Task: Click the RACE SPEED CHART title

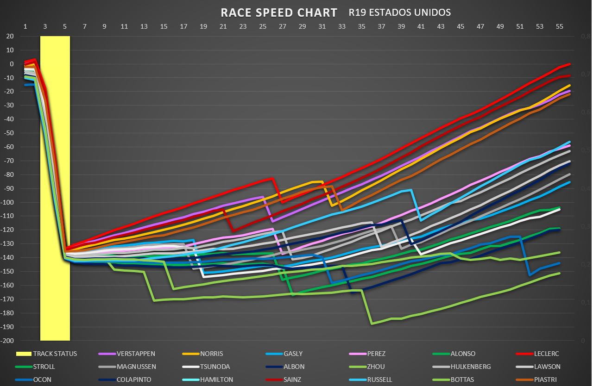Action: point(279,12)
